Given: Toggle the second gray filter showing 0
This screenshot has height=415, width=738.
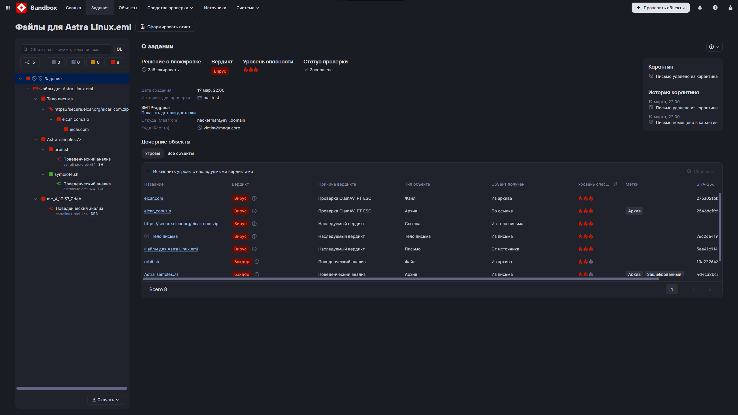Looking at the screenshot, I should click(76, 62).
